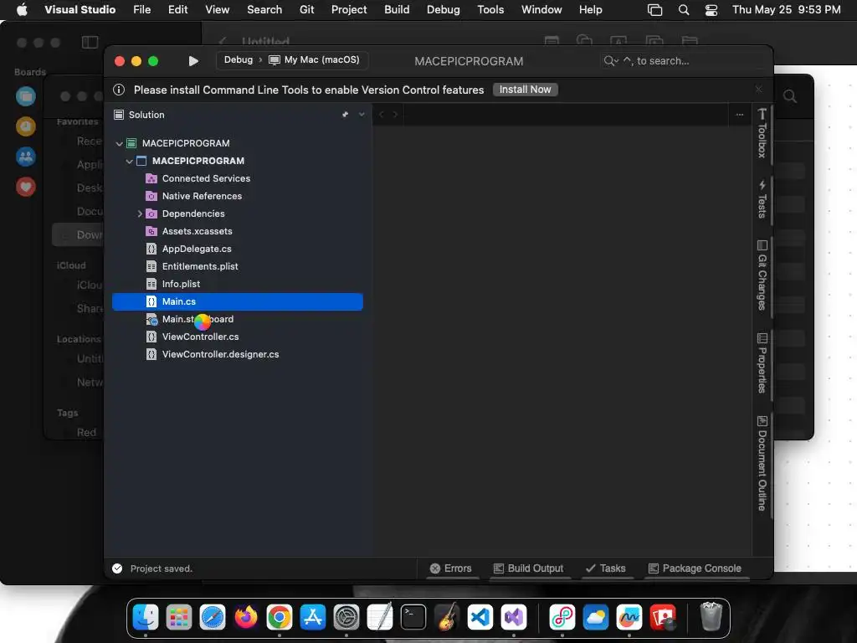Navigate forward with the editor right arrow
This screenshot has height=643, width=857.
[395, 114]
